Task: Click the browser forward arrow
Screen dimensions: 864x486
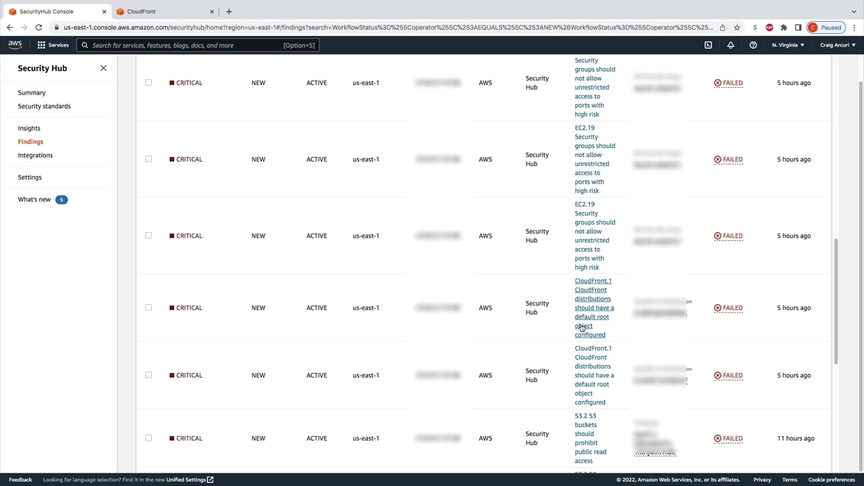Action: click(24, 28)
